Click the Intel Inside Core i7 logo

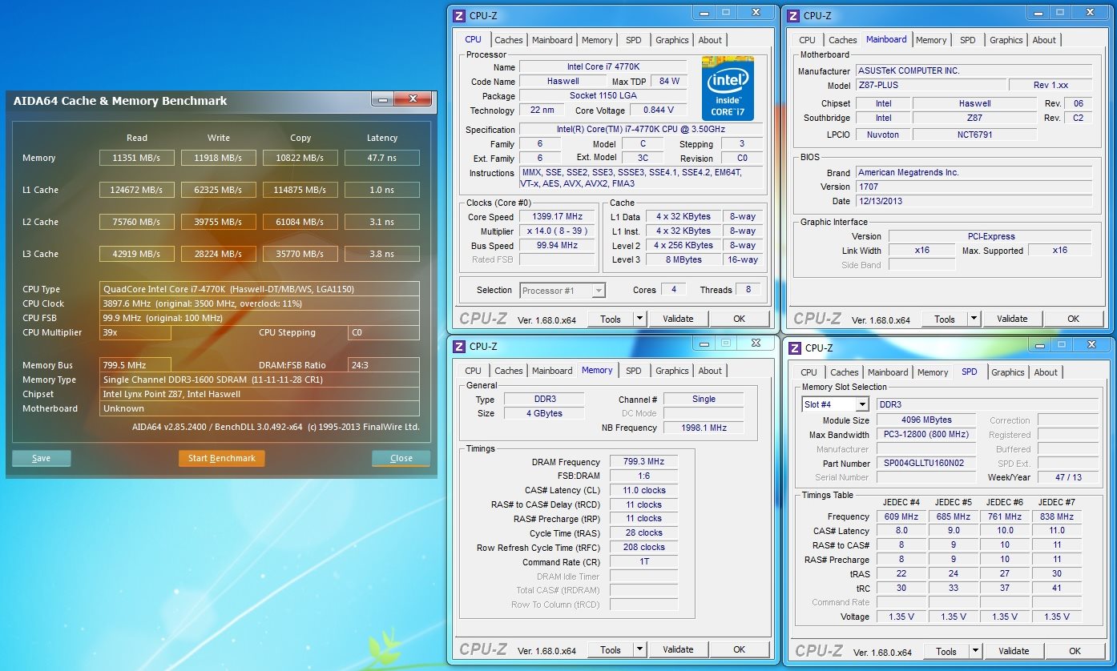pyautogui.click(x=728, y=88)
